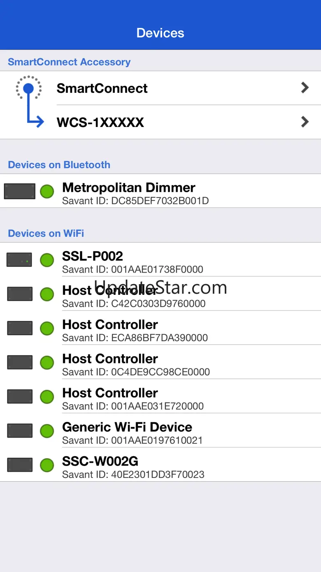Tap Host Controller with ID 0C4DE9CC98CE0000
This screenshot has width=321, height=572.
point(136,364)
